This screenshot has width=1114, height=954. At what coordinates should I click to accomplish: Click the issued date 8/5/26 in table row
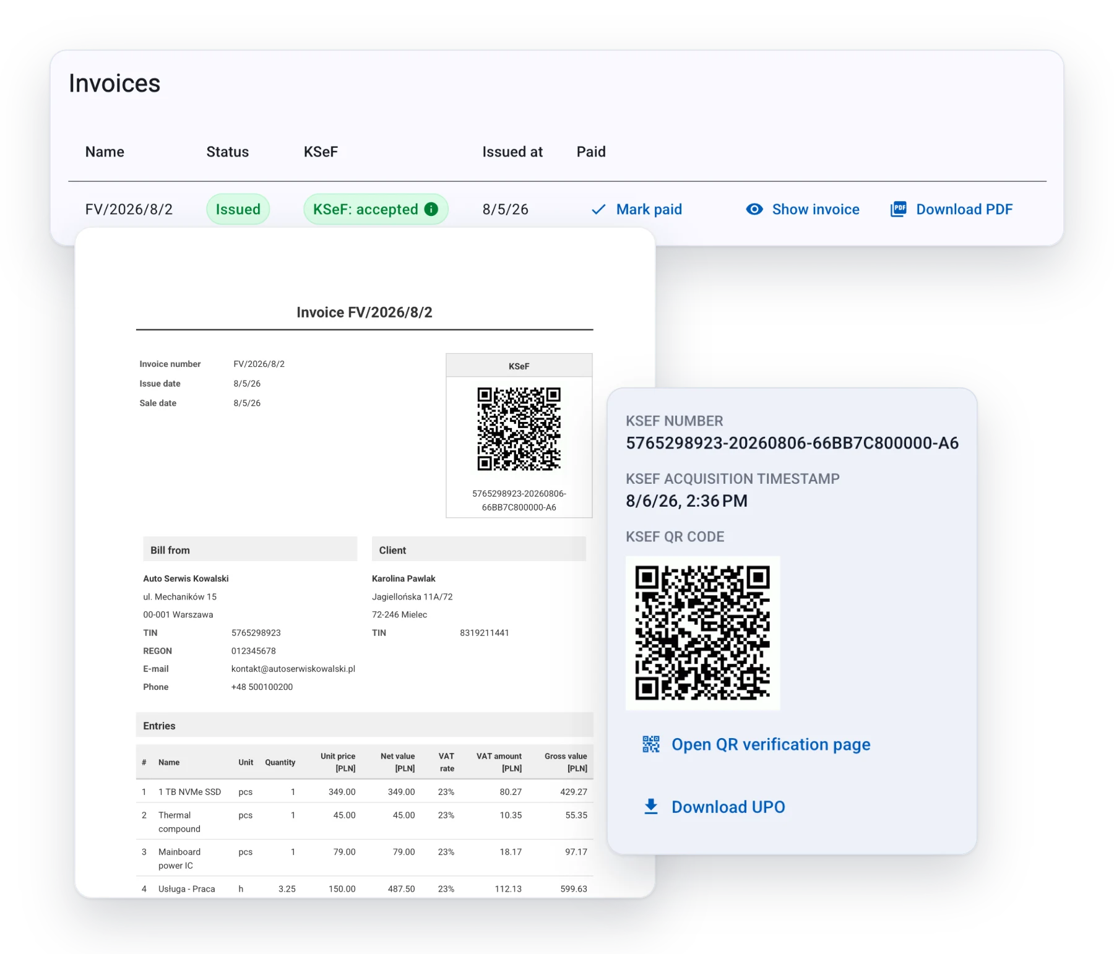pyautogui.click(x=506, y=210)
